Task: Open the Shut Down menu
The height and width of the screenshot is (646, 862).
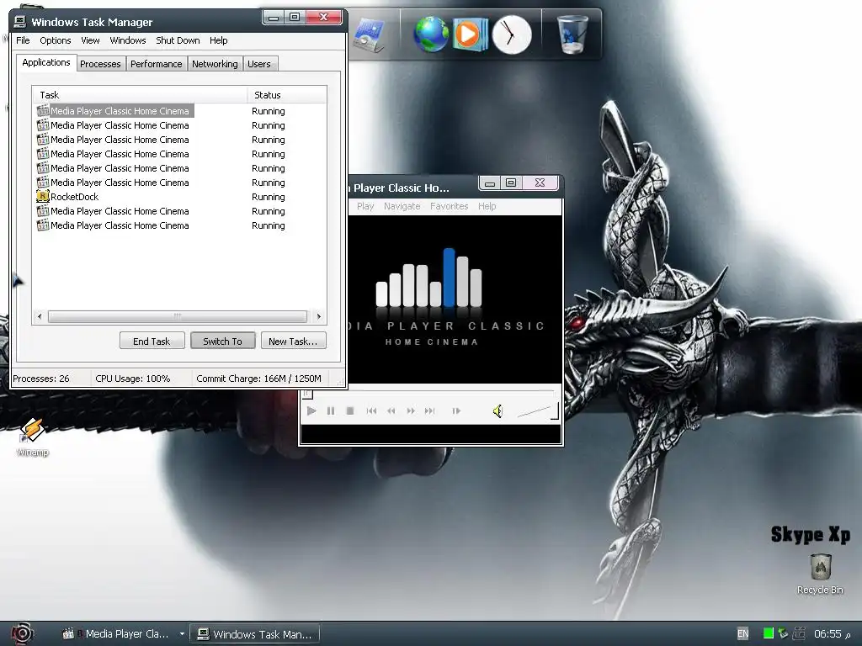Action: 178,40
